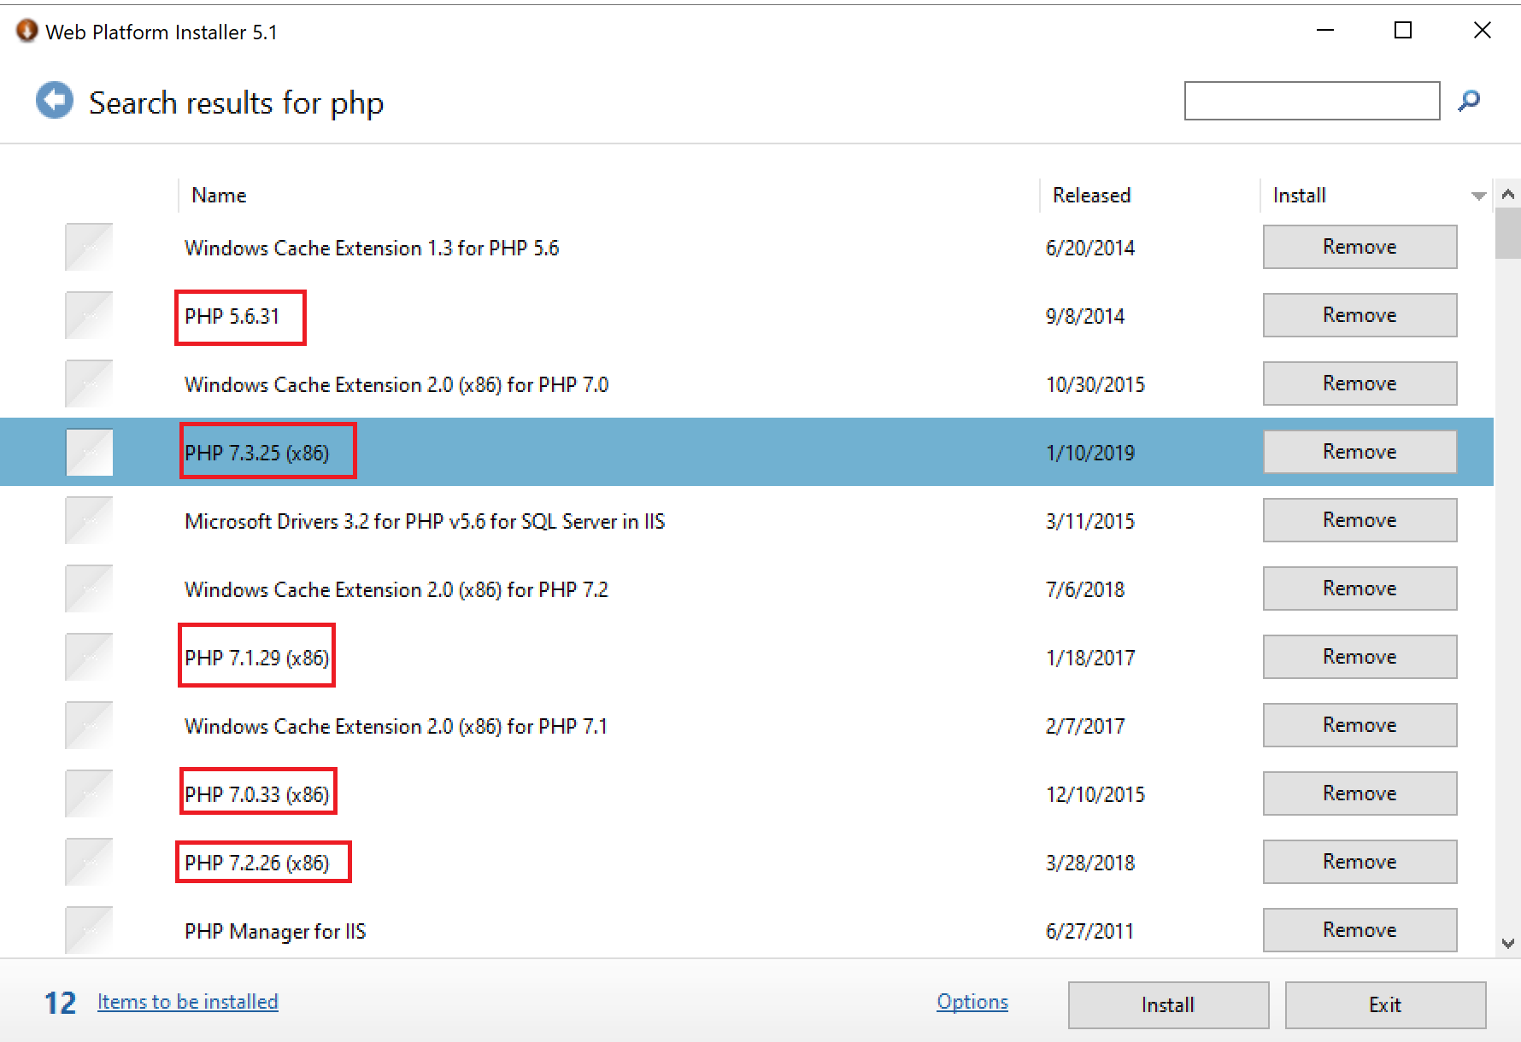The height and width of the screenshot is (1042, 1521).
Task: Click icon beside Cache Extension for PHP 7.2
Action: 89,588
